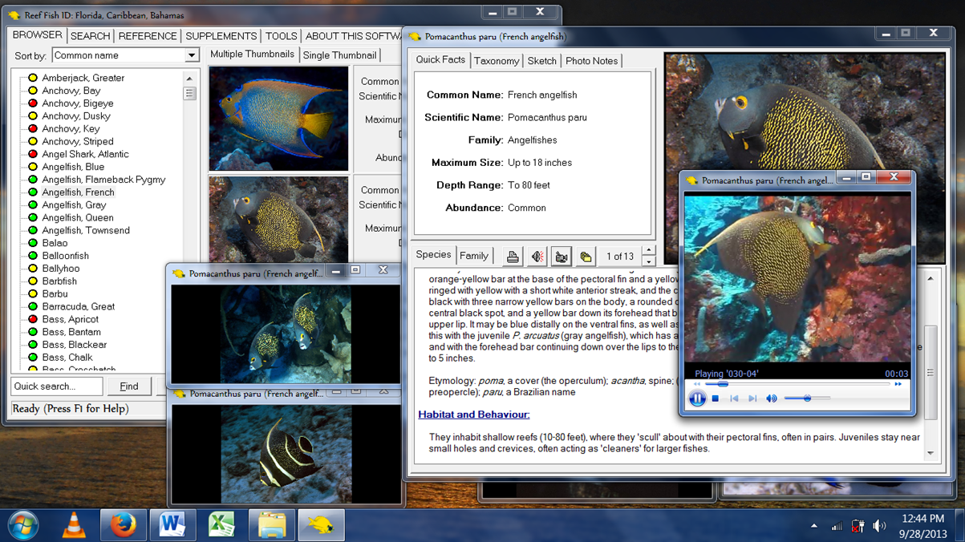
Task: Open the Sort by dropdown
Action: (192, 55)
